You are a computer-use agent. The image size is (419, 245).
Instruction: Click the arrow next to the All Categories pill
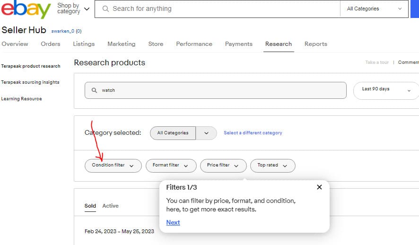(206, 133)
